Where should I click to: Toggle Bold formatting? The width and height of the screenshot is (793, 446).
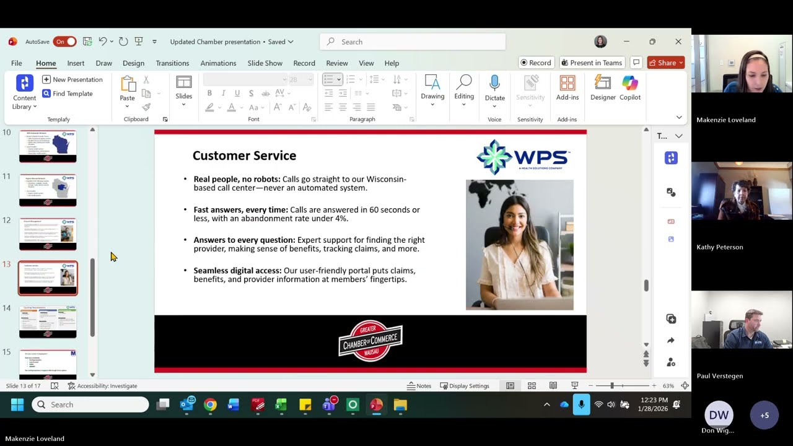coord(209,93)
